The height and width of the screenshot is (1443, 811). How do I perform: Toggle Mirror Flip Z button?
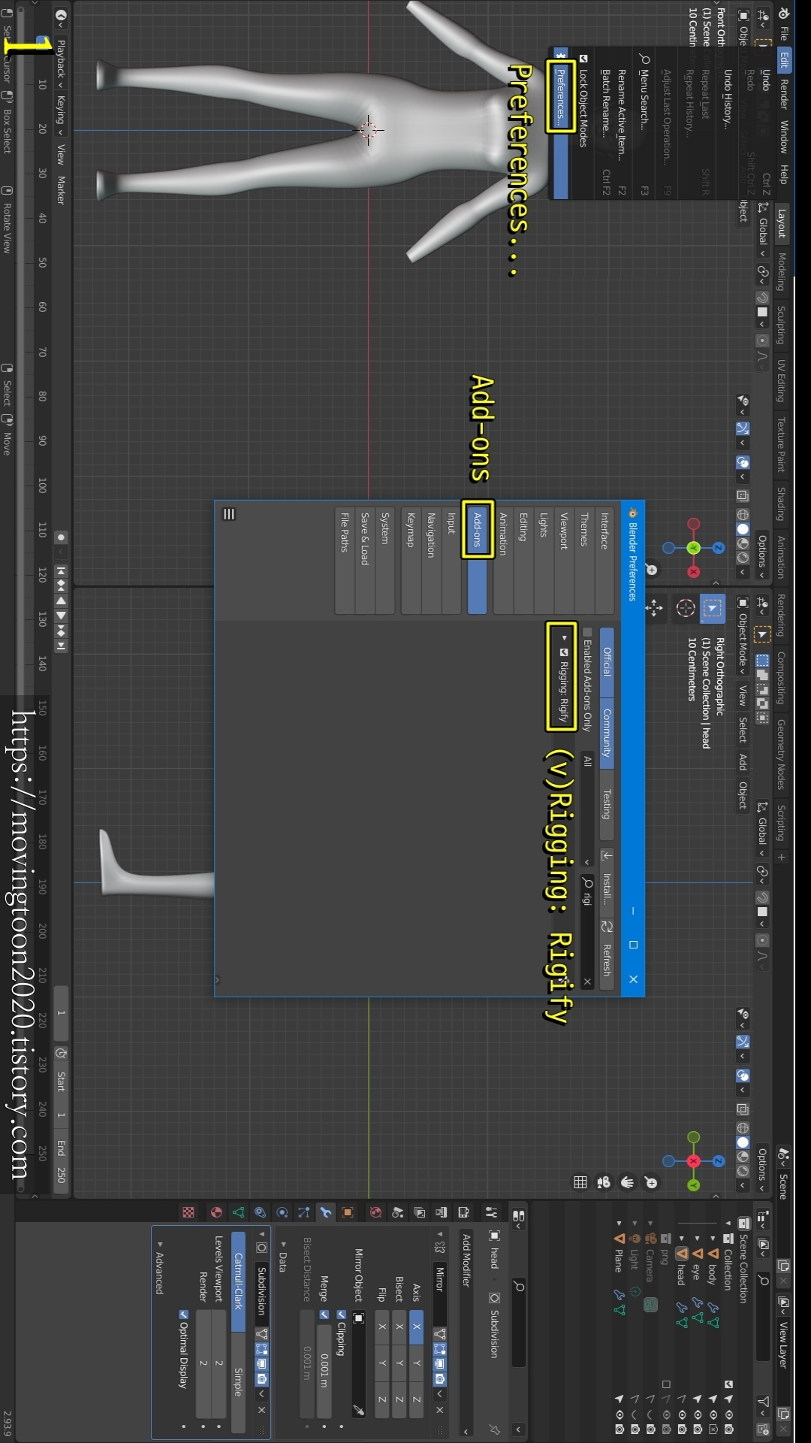coord(381,1399)
